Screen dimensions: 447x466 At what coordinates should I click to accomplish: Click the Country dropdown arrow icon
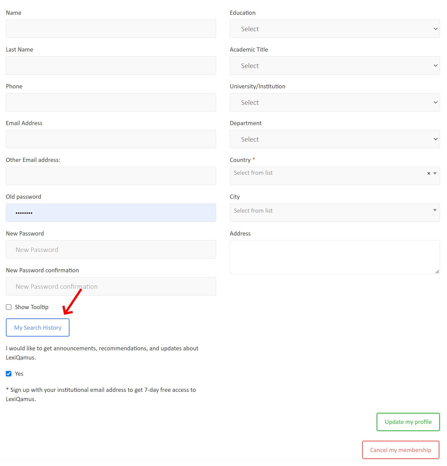(x=435, y=173)
